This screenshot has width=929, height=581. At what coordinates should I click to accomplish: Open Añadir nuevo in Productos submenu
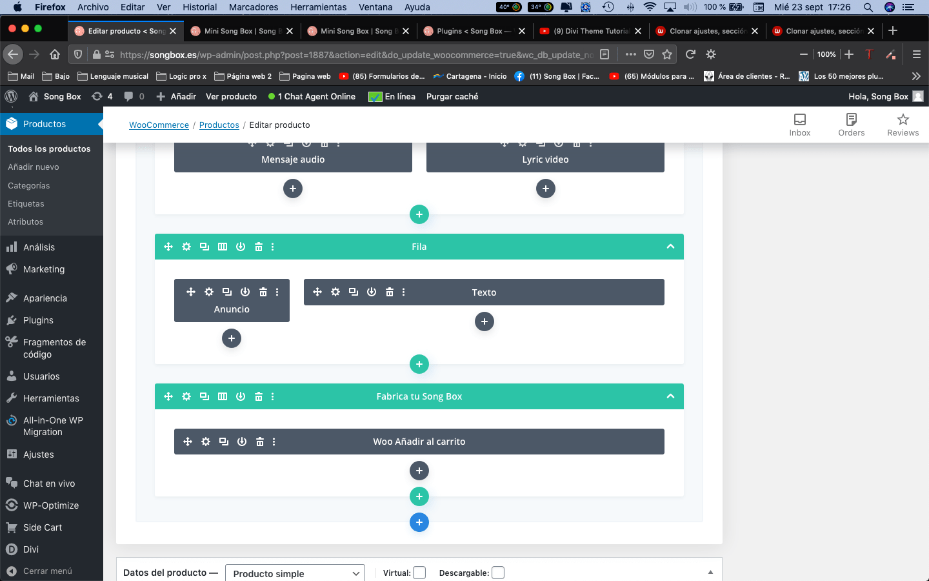click(x=34, y=167)
